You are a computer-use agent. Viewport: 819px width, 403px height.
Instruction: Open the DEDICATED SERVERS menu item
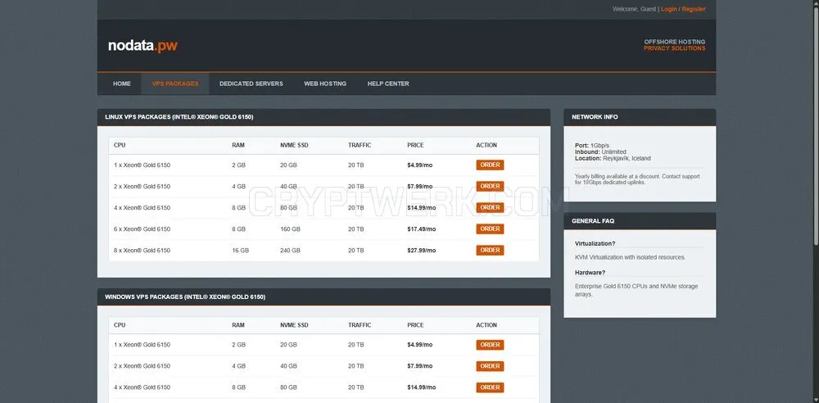251,84
